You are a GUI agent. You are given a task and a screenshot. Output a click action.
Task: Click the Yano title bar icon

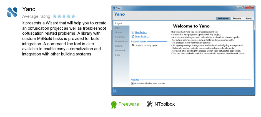point(114,8)
